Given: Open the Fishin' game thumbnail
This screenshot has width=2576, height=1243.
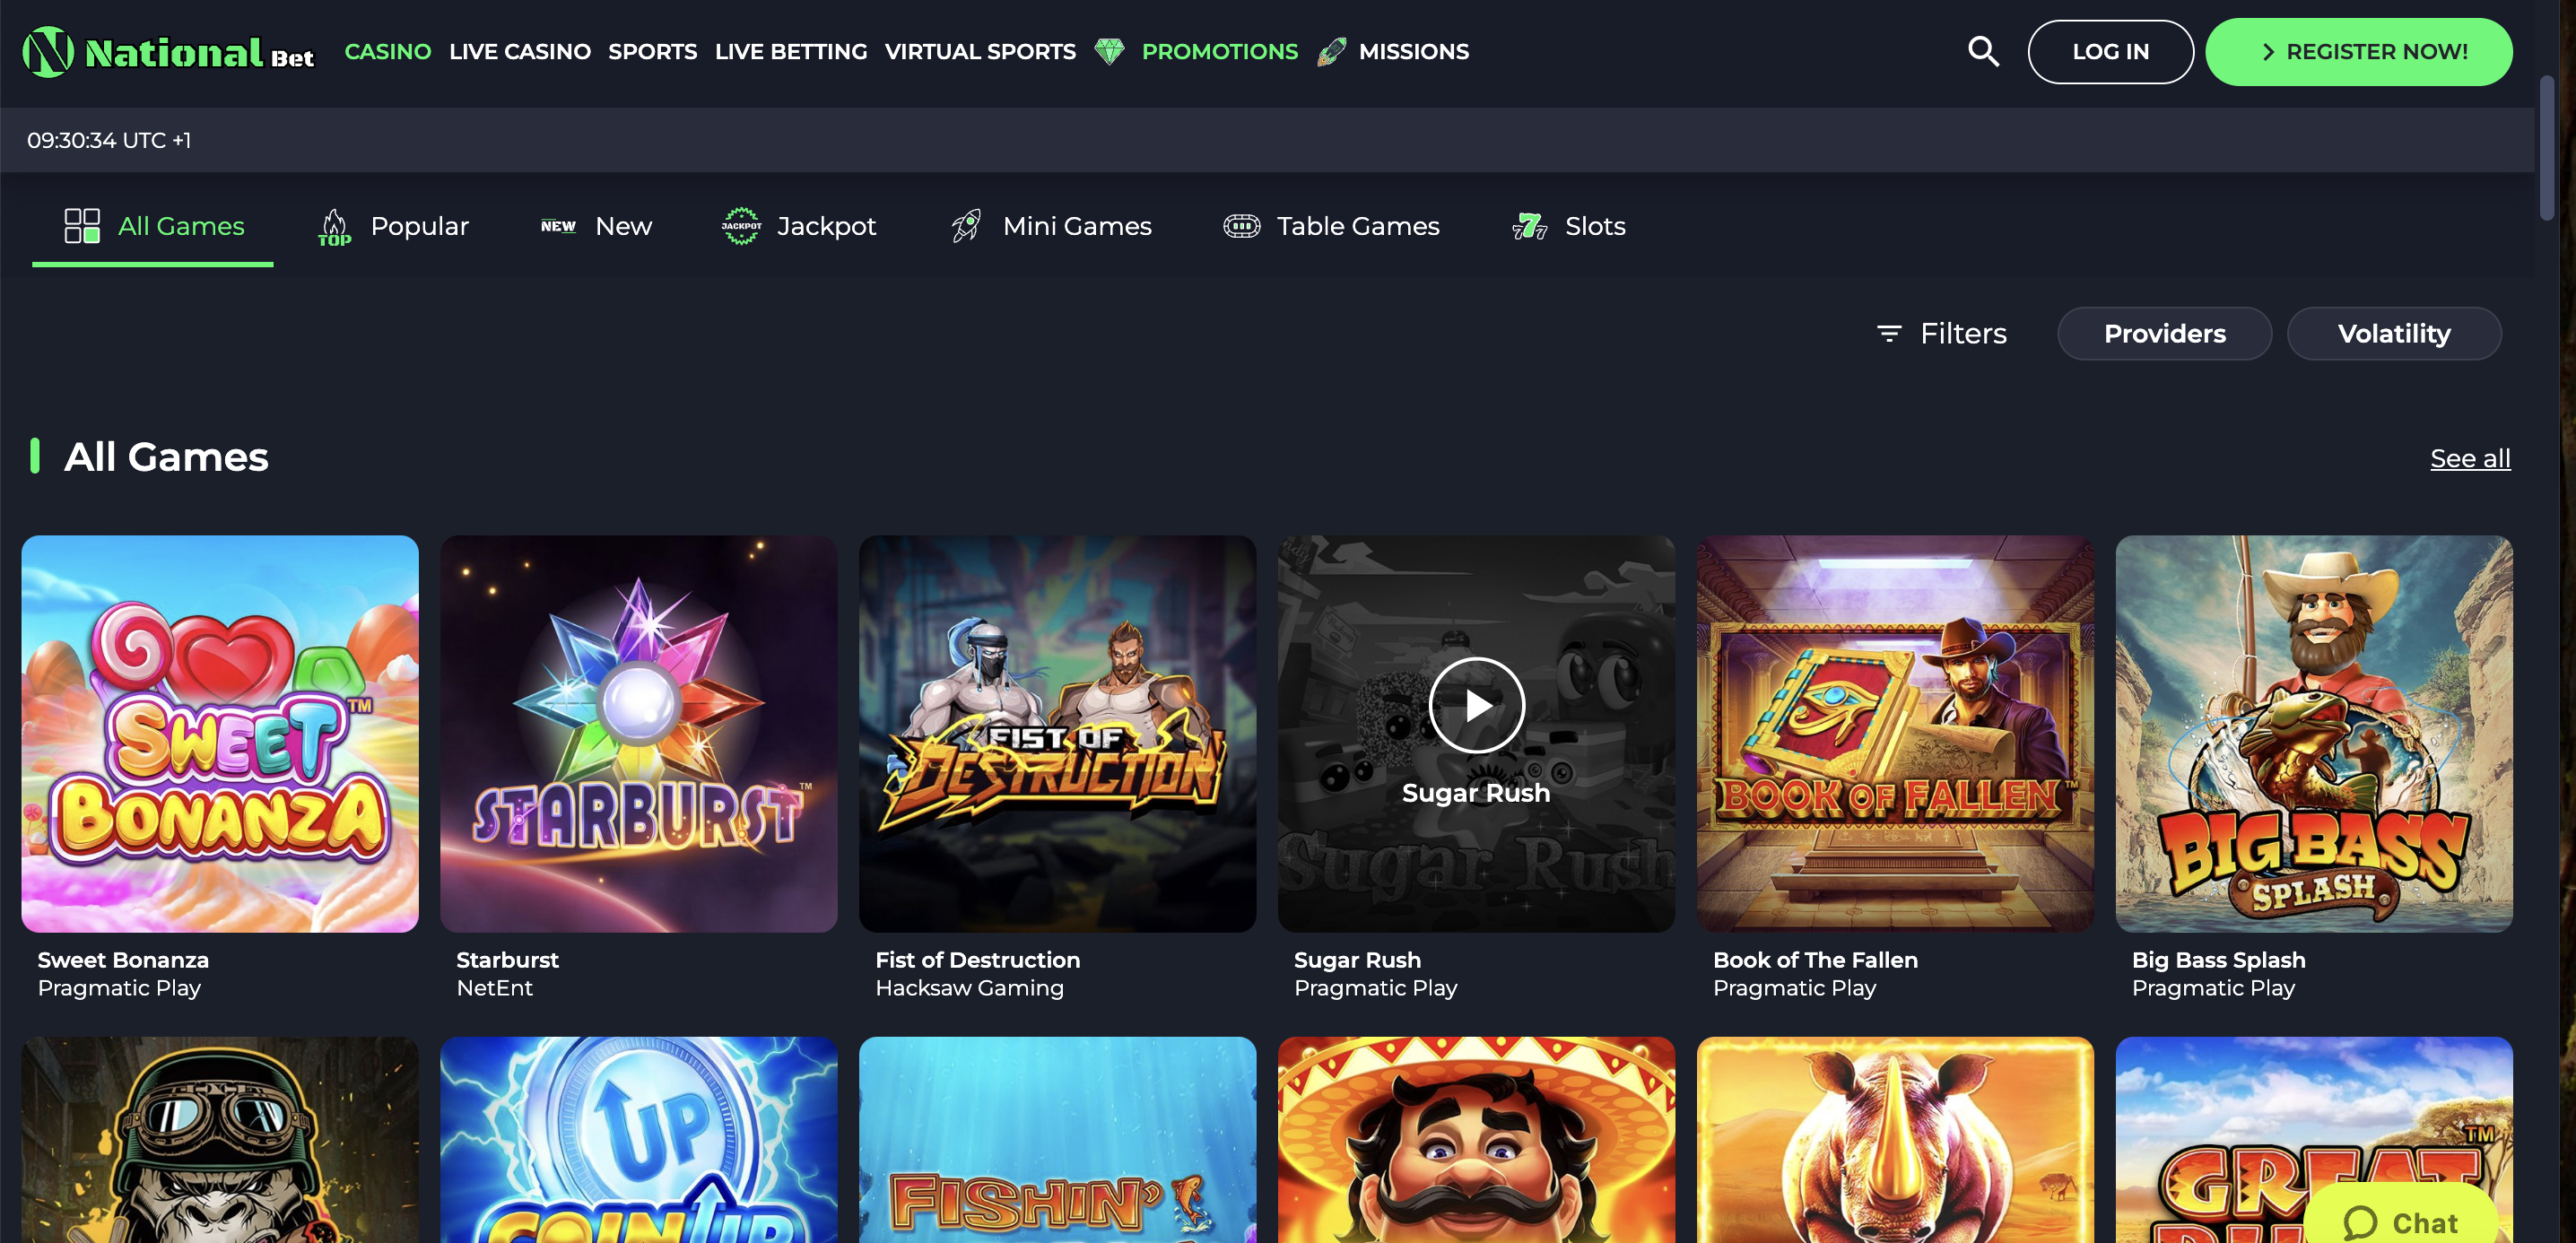Looking at the screenshot, I should coord(1057,1139).
